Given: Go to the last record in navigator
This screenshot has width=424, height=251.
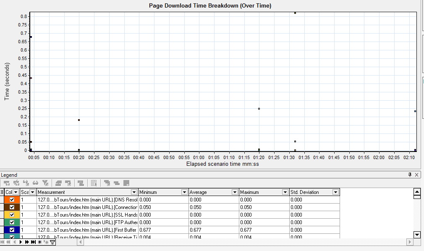Looking at the screenshot, I should click(33, 242).
